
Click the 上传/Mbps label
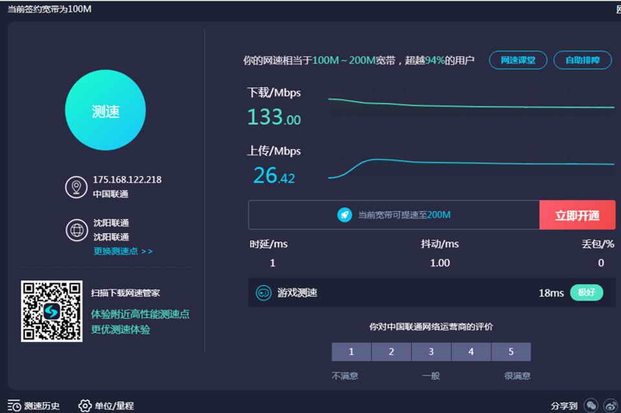[274, 151]
